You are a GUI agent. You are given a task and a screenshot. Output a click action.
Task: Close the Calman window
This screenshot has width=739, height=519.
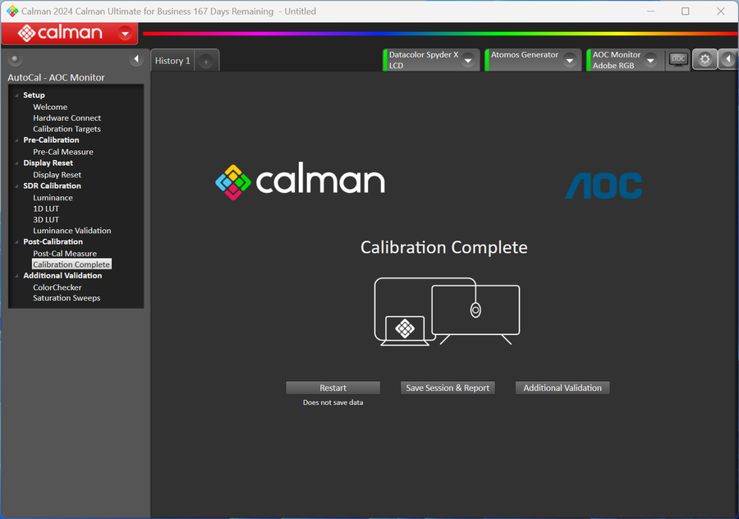721,11
